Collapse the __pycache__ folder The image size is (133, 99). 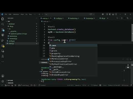14,31
